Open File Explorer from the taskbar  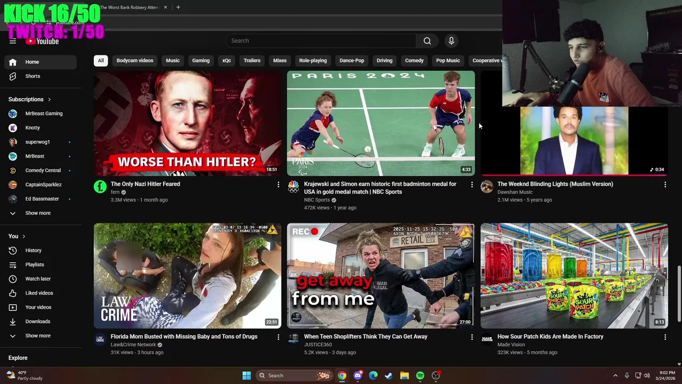[x=404, y=375]
